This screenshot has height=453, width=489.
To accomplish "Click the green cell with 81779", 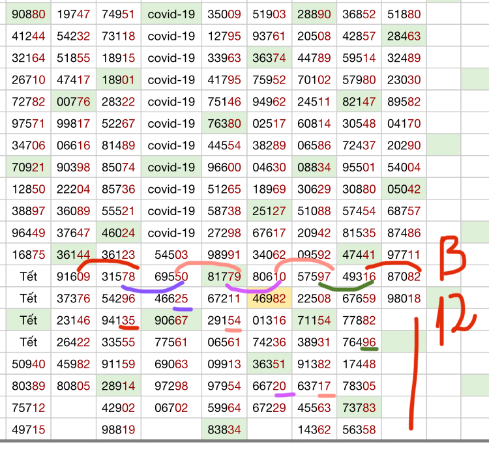I will [224, 277].
